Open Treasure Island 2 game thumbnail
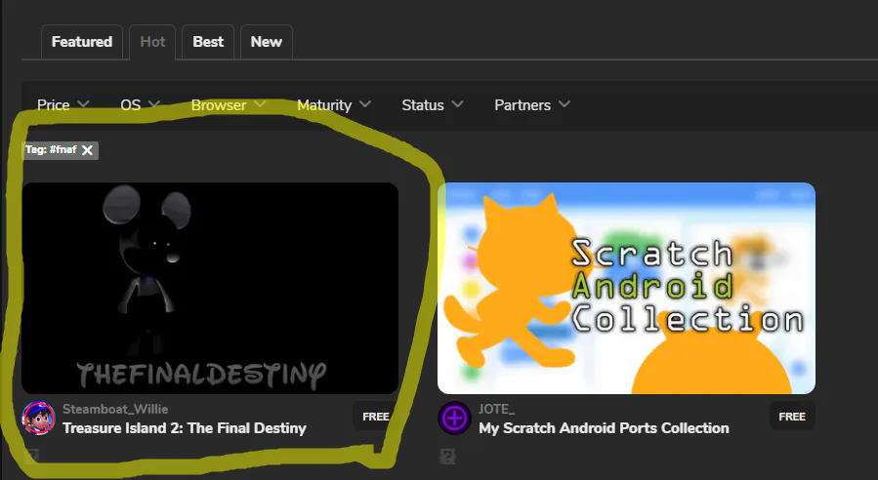This screenshot has height=480, width=878. point(210,288)
